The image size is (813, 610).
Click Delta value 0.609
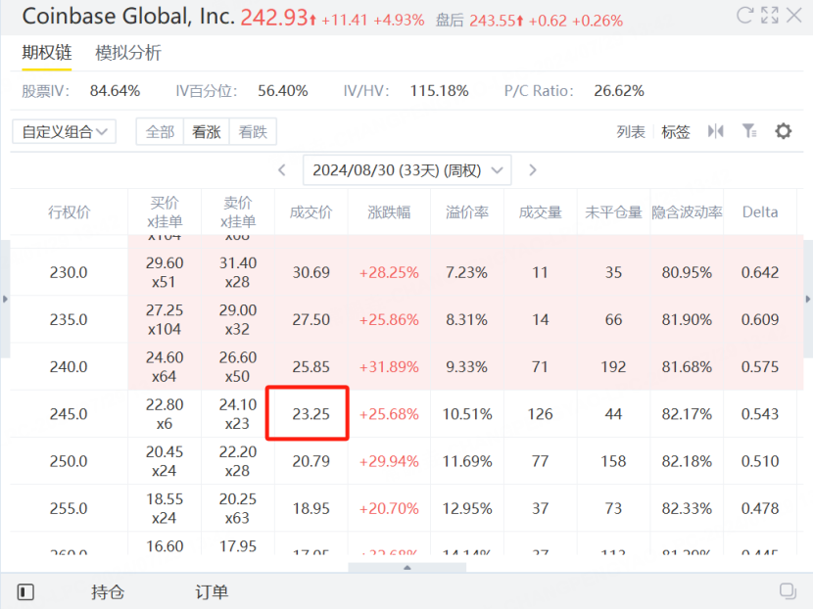coord(760,319)
